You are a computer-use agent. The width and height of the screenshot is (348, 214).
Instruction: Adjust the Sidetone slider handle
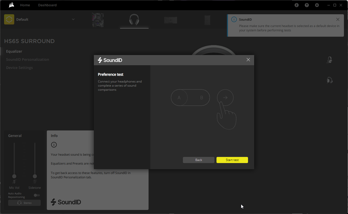click(35, 176)
